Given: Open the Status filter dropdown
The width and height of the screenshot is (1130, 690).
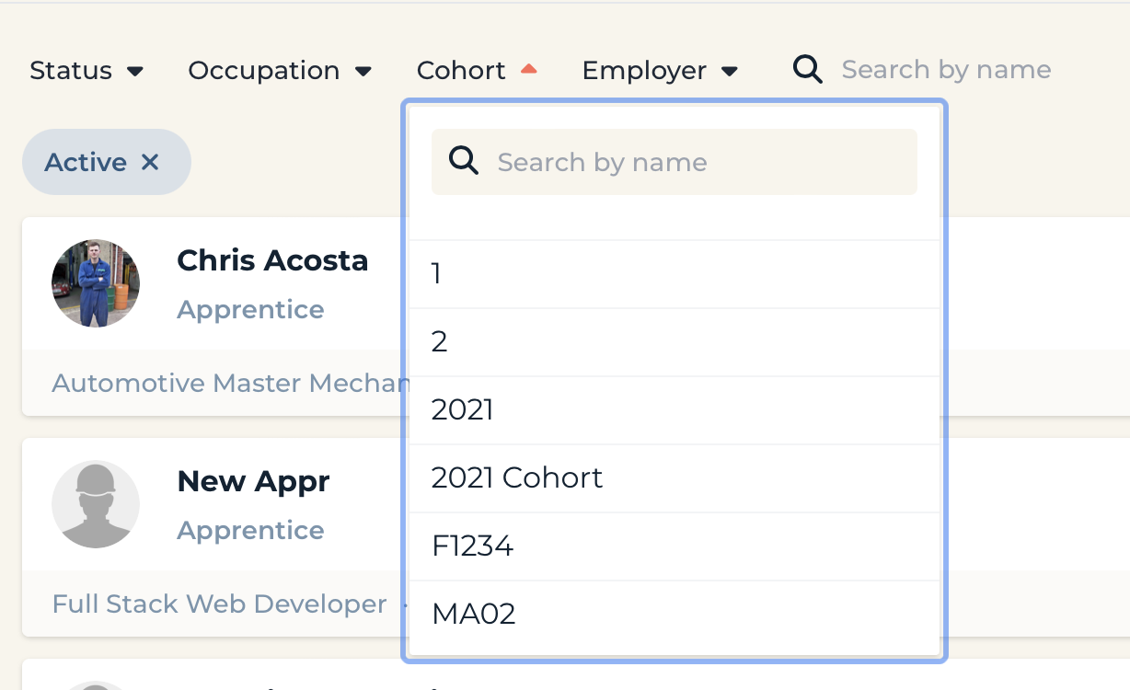Looking at the screenshot, I should (86, 71).
